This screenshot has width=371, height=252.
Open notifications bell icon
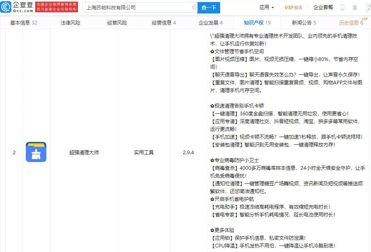(355, 7)
